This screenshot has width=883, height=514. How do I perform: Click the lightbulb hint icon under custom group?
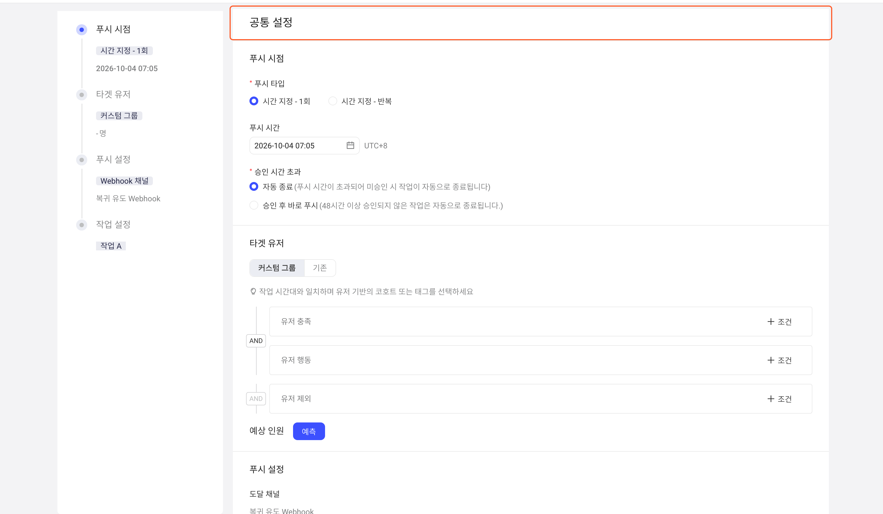(x=253, y=291)
